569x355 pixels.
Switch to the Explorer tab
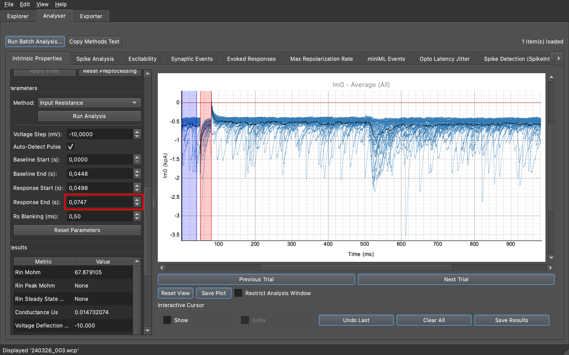[18, 16]
